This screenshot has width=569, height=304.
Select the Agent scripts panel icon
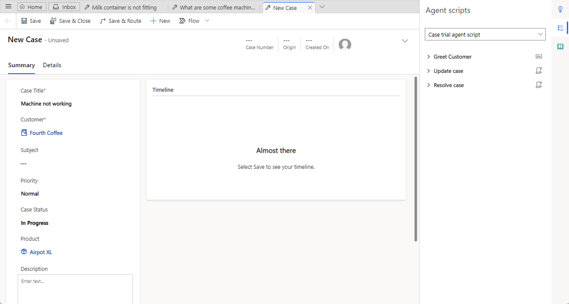pos(561,28)
